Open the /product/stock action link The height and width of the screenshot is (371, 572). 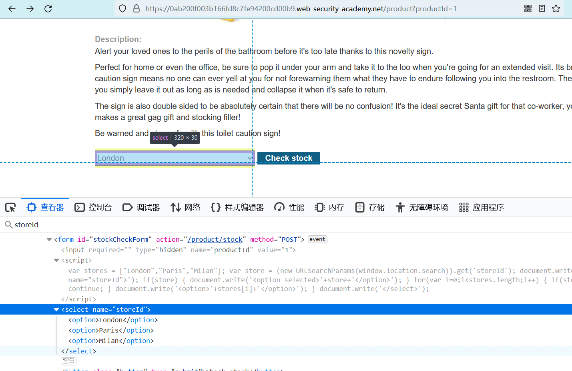point(215,239)
